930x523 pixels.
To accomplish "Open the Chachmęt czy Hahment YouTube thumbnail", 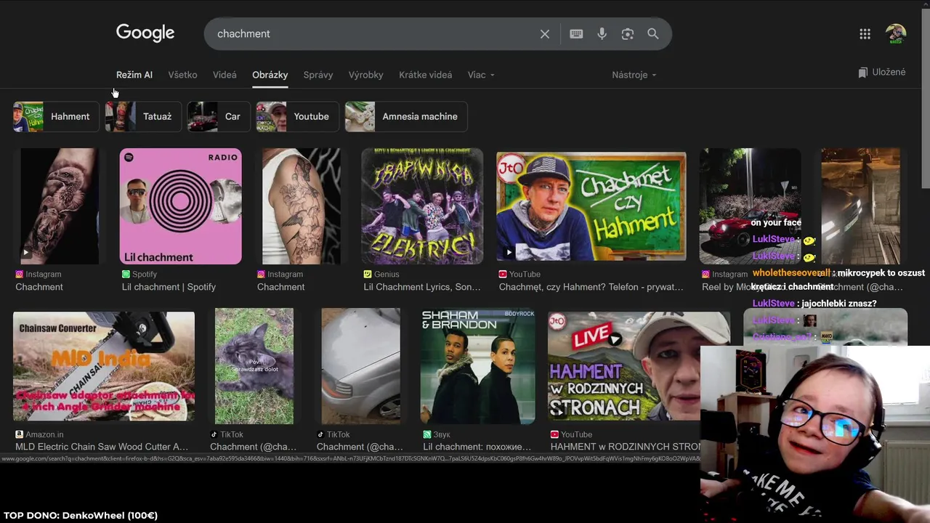I will [591, 206].
